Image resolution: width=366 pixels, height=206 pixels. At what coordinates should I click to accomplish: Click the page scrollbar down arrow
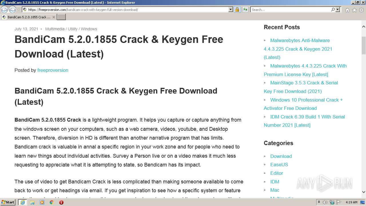(363, 192)
